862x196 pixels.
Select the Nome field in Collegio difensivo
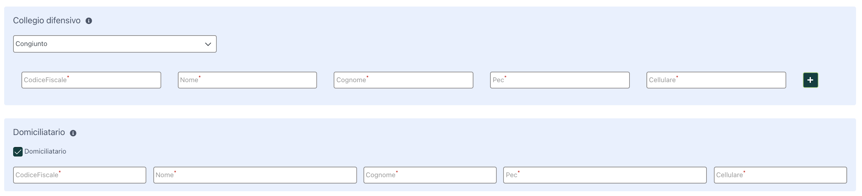coord(247,80)
